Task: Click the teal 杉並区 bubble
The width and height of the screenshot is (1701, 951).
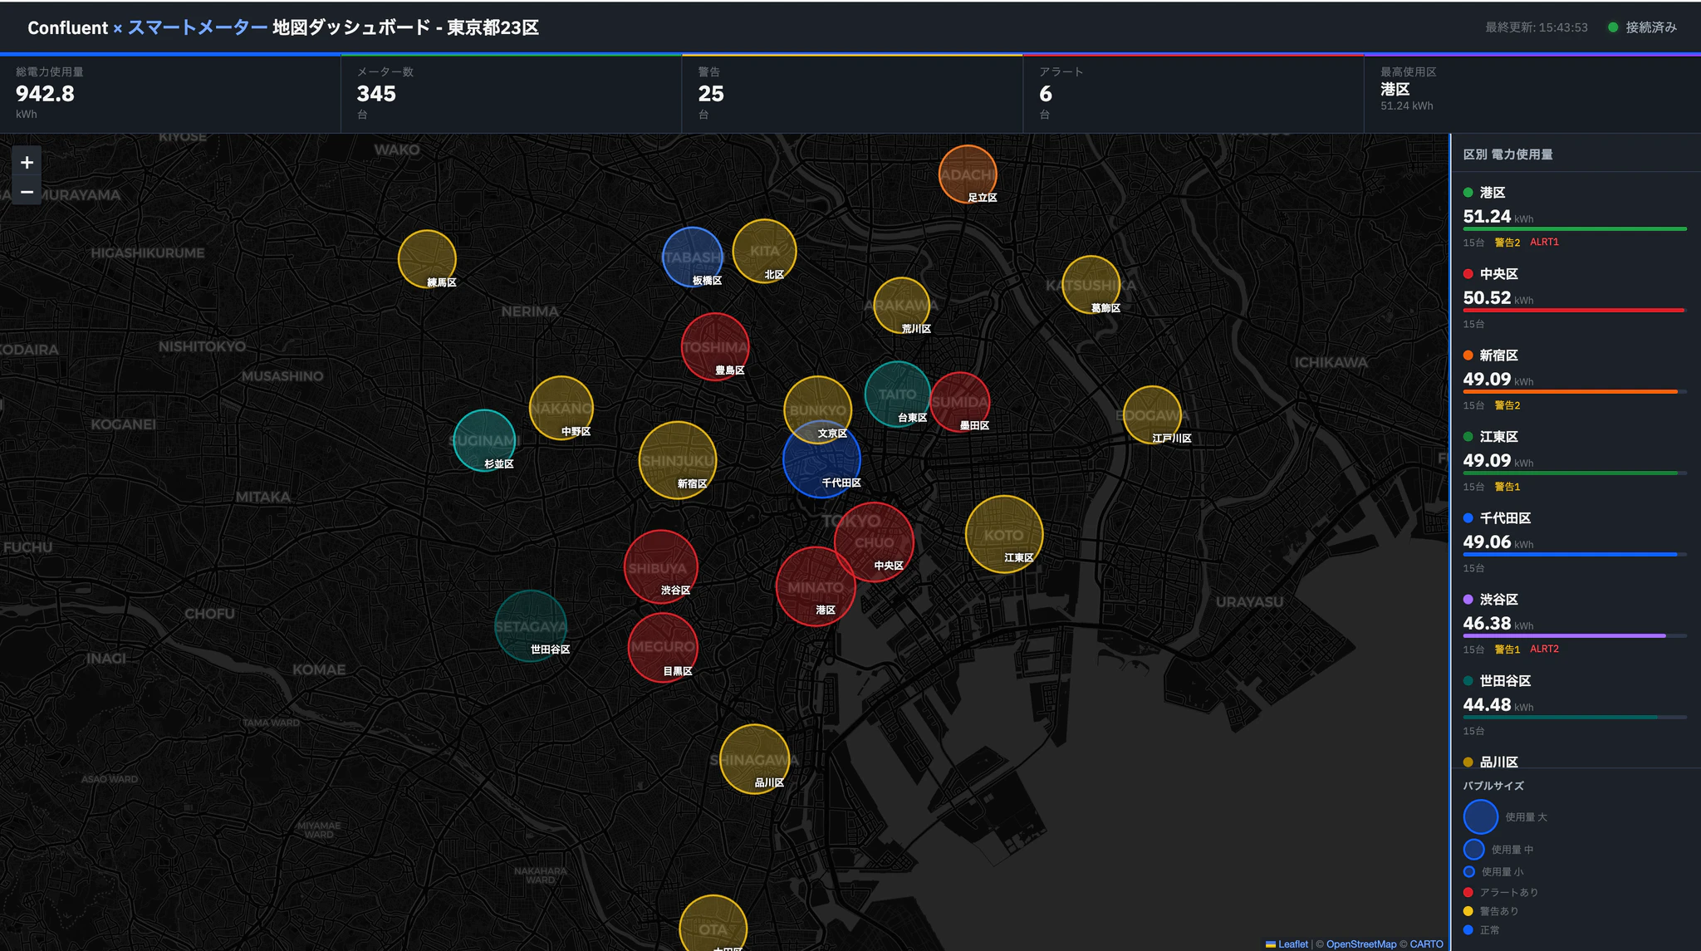Action: pos(485,440)
